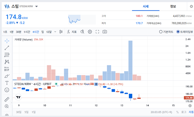Choose the trend line drawing tool
194x117 pixels.
tap(7, 48)
